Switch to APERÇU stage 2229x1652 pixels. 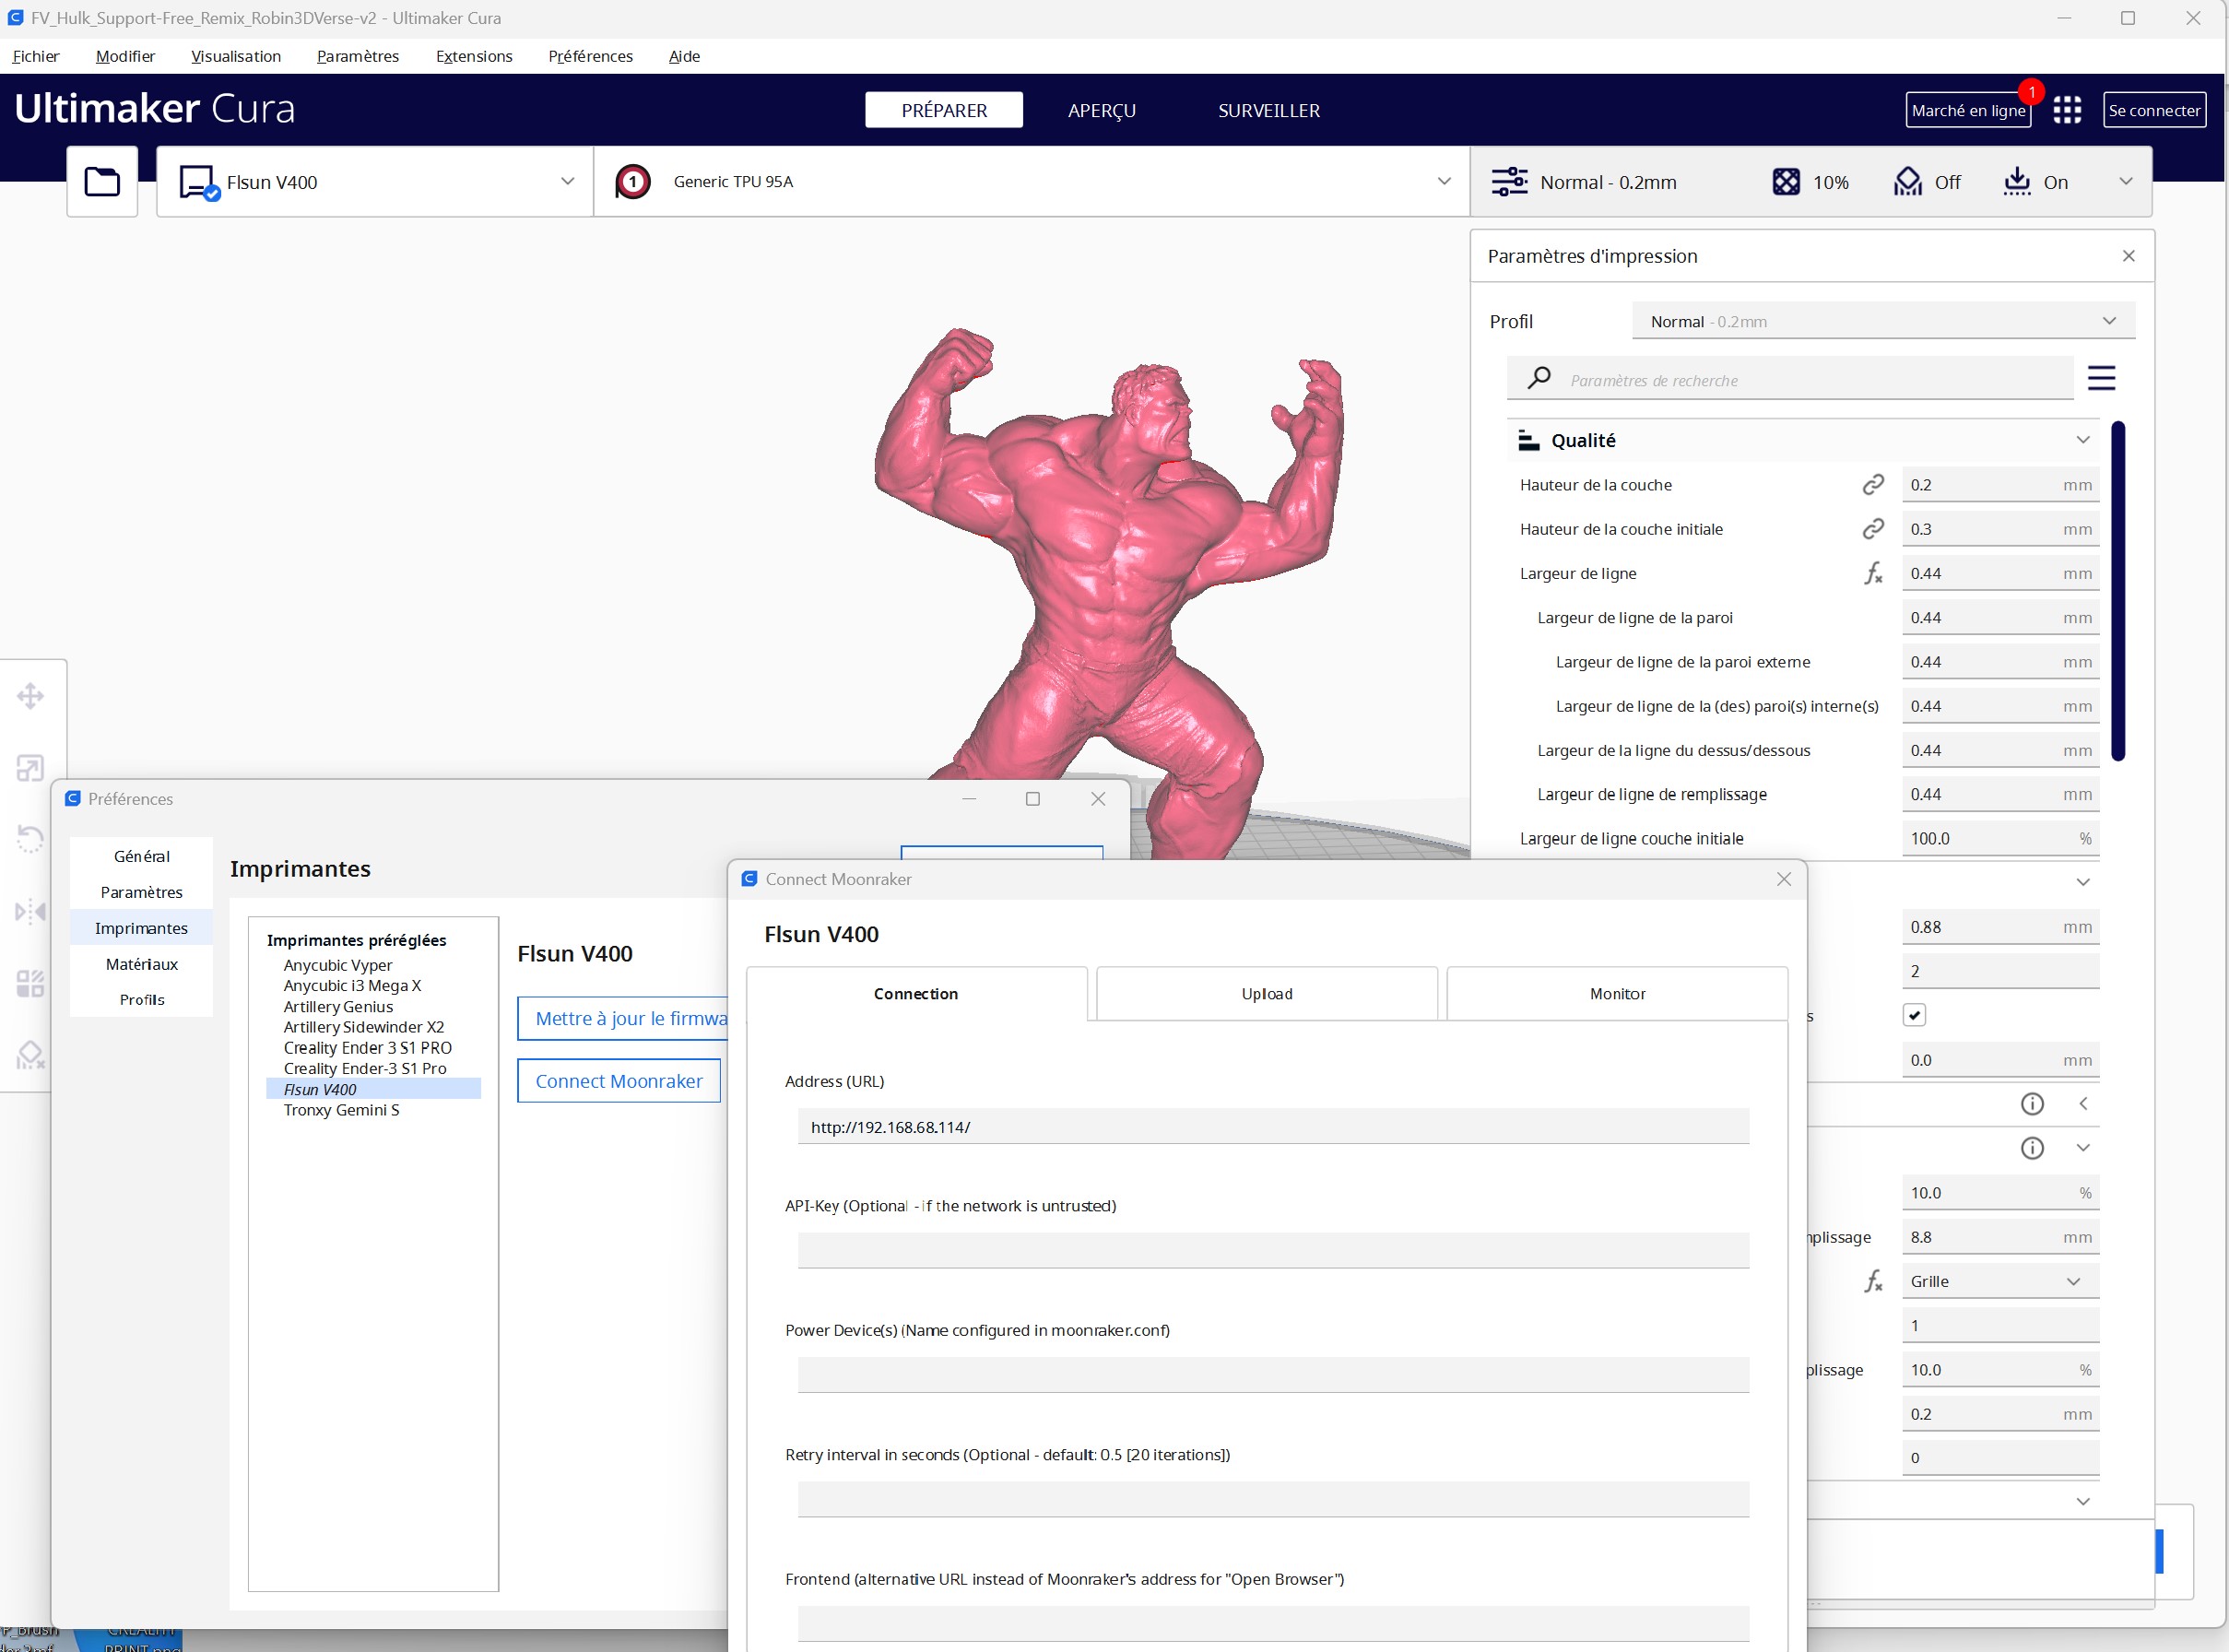(1101, 110)
